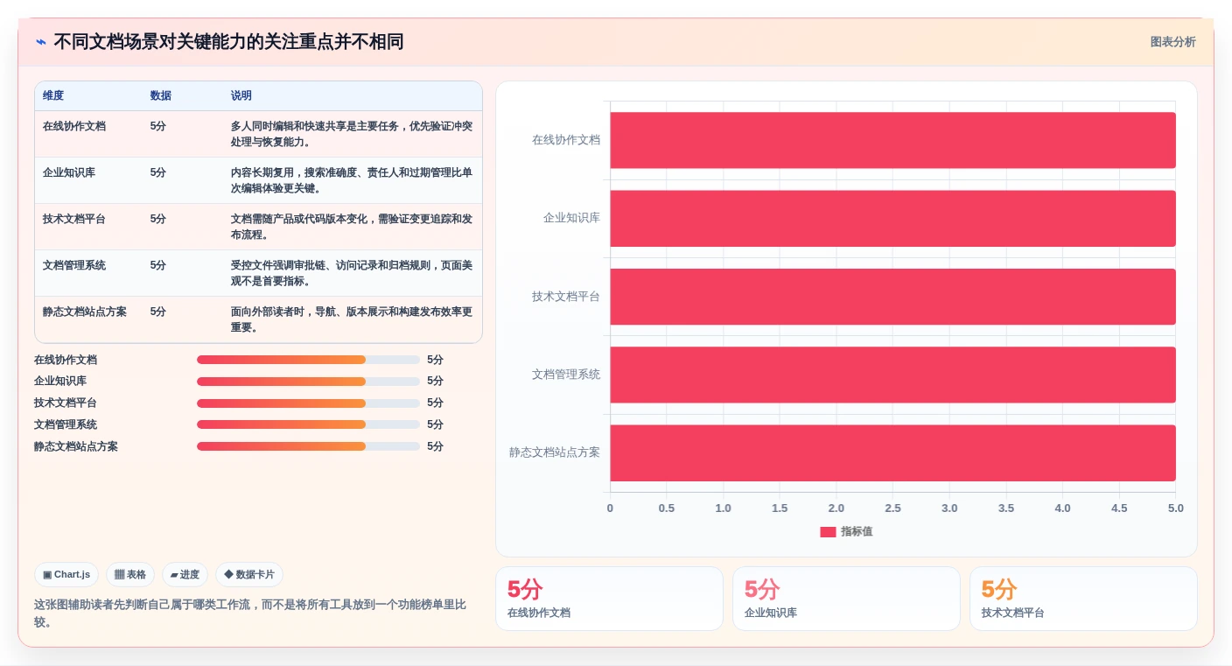The height and width of the screenshot is (666, 1232).
Task: Click the red chart bar for 文档管理系统
Action: (892, 375)
